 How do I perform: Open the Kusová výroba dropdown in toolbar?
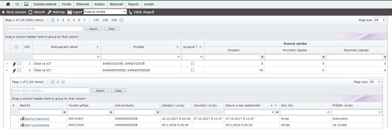[x=124, y=12]
